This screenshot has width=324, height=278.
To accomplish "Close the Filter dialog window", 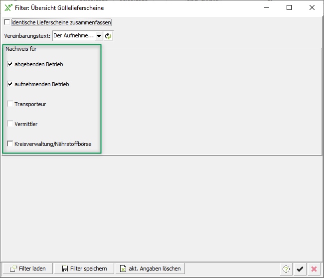I will tap(312, 7).
